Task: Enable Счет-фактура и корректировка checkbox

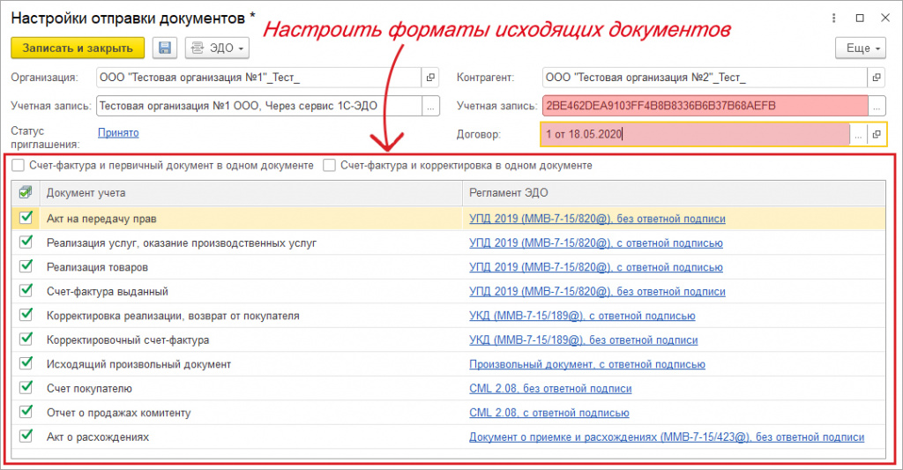Action: (330, 165)
